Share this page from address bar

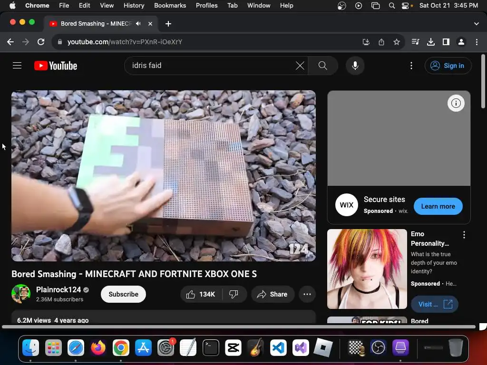[381, 42]
